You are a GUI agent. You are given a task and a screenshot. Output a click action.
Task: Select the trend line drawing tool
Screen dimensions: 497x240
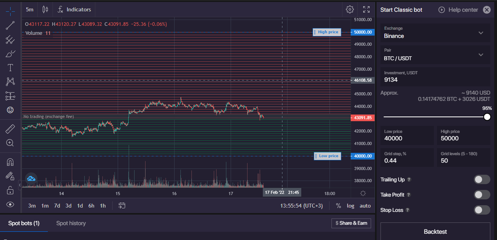10,25
